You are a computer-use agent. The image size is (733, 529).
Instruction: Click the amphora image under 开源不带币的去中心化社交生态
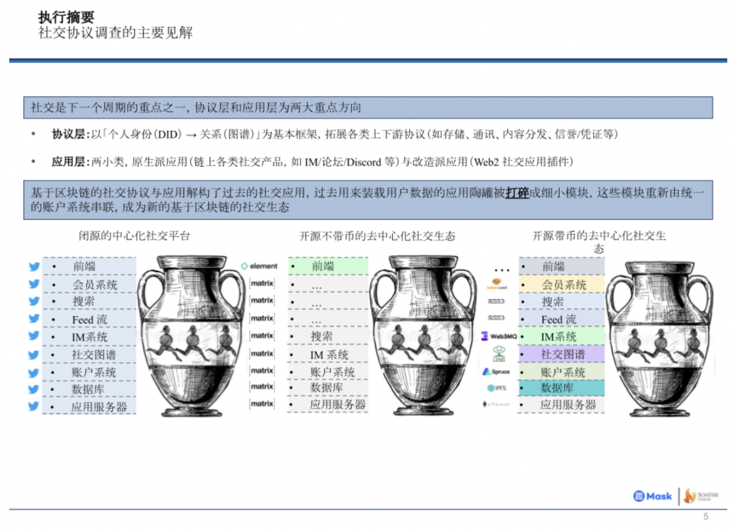coord(424,335)
